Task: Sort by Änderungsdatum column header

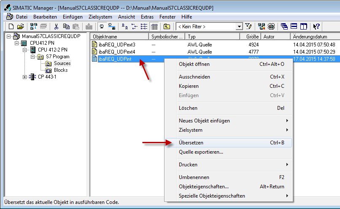Action: 315,37
